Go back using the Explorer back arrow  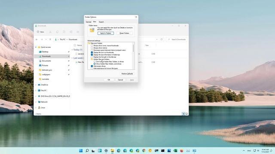[x=37, y=39]
